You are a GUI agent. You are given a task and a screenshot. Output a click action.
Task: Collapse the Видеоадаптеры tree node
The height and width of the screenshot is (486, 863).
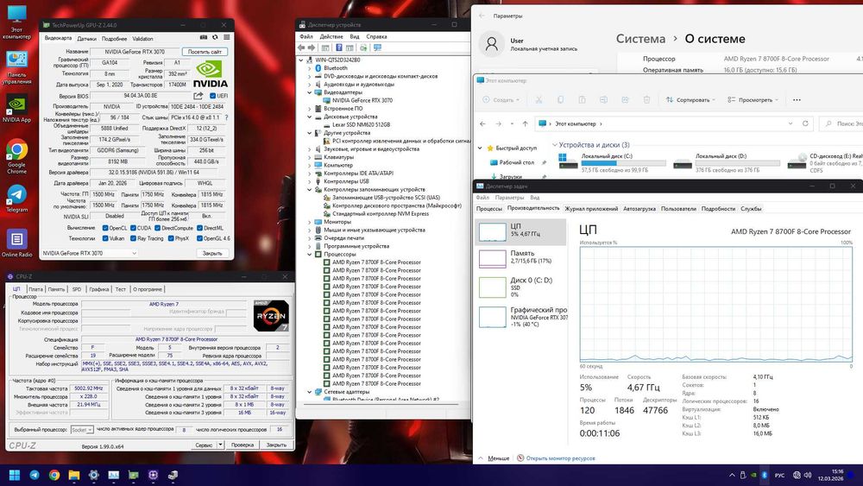tap(309, 92)
